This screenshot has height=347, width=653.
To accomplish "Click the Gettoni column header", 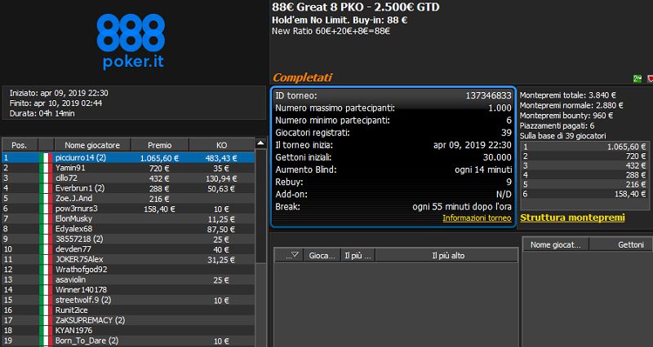I will [632, 244].
